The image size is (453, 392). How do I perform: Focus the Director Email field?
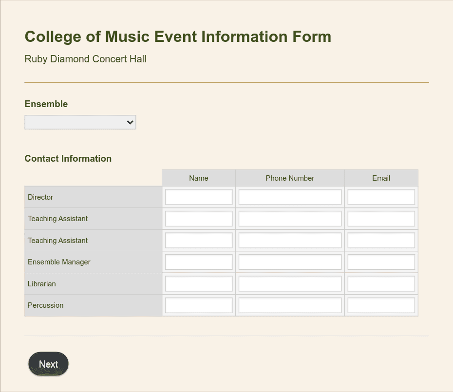[x=381, y=197]
